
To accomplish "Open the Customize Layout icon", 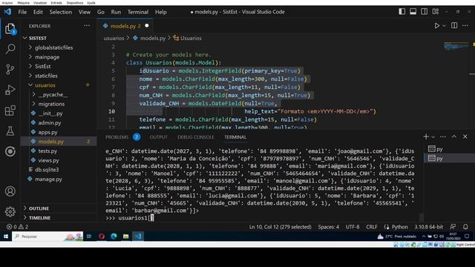I will [436, 12].
